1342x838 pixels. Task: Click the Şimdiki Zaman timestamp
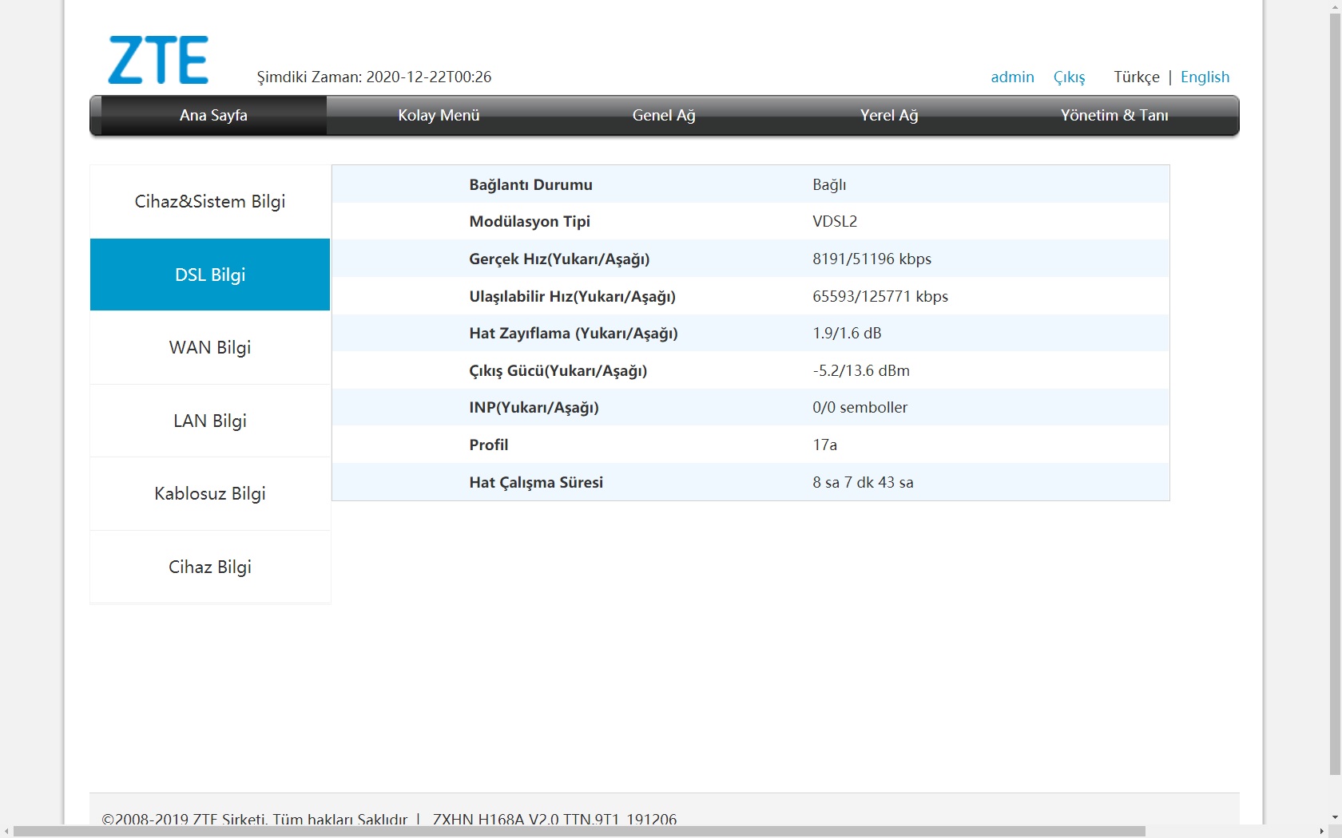pos(374,77)
